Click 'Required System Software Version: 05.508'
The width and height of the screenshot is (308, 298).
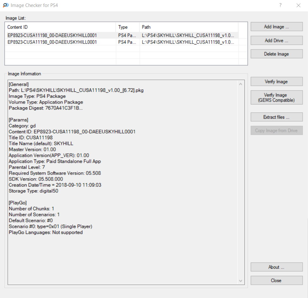point(55,173)
